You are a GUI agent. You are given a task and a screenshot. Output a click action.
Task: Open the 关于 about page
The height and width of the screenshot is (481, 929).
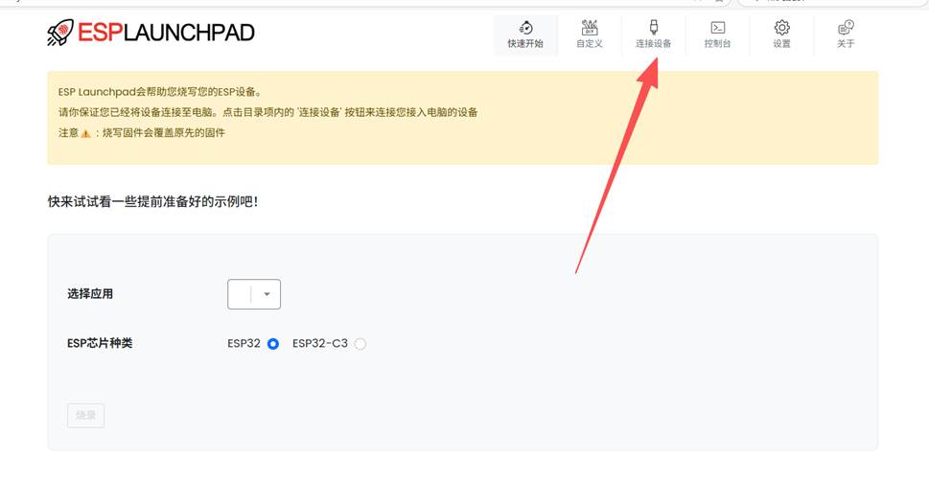click(x=846, y=34)
